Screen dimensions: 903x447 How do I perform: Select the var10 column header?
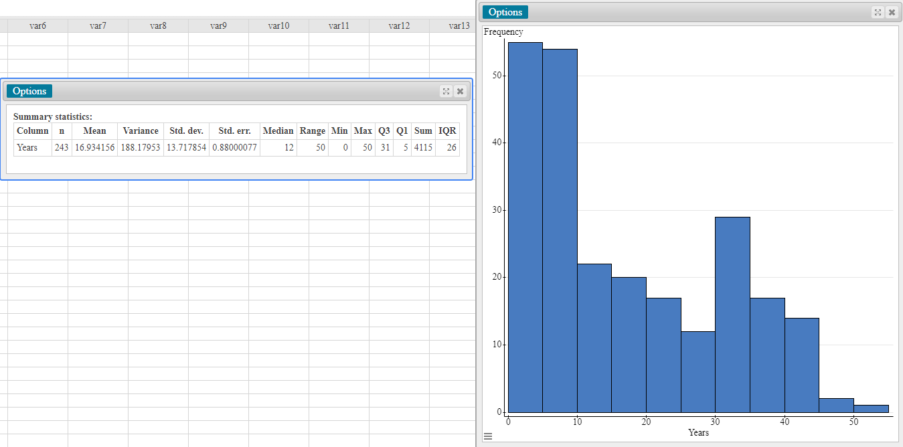click(278, 25)
